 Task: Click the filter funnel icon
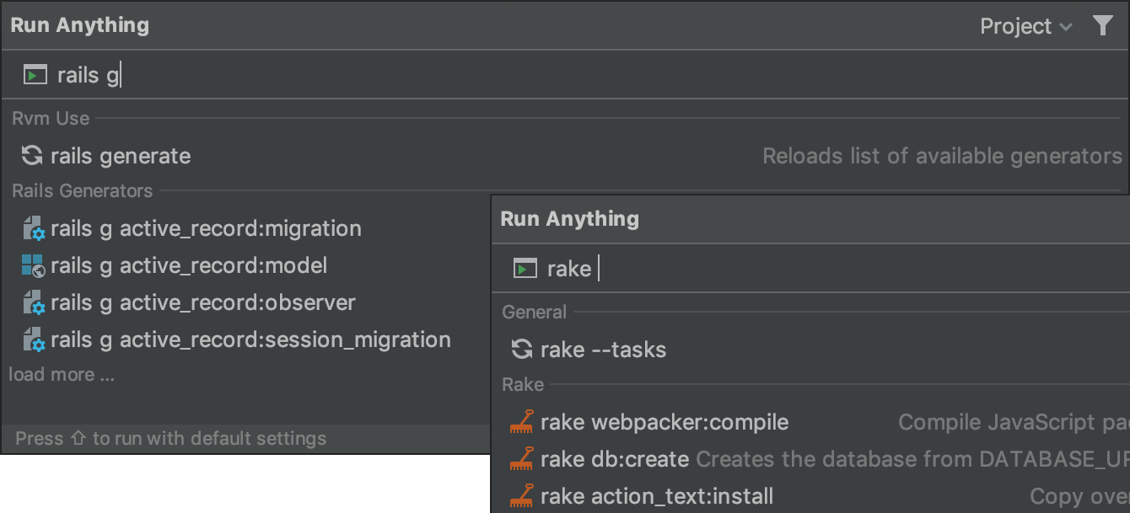coord(1102,26)
